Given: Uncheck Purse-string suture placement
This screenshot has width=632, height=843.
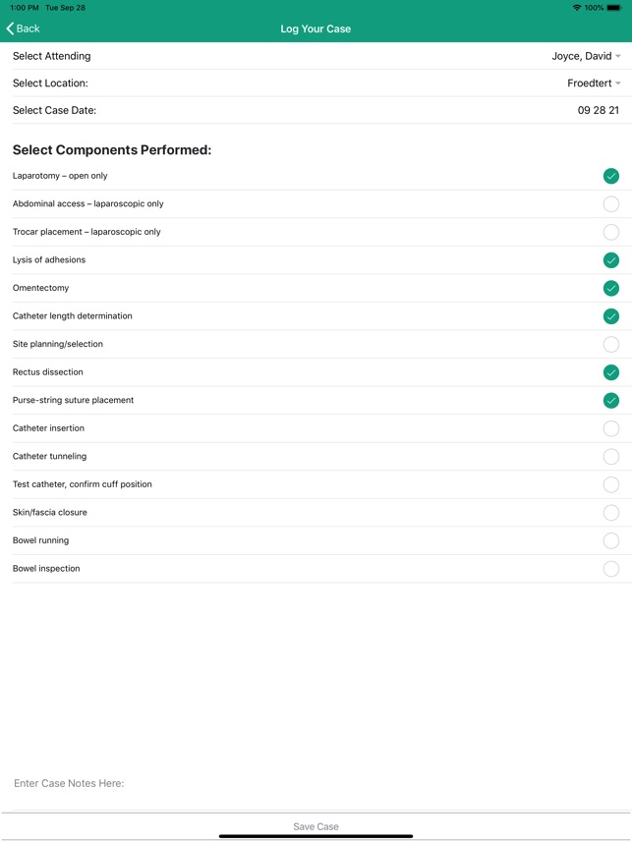Looking at the screenshot, I should click(610, 400).
